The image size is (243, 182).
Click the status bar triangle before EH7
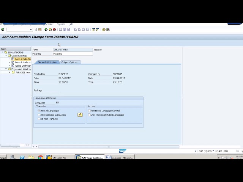[196, 151]
